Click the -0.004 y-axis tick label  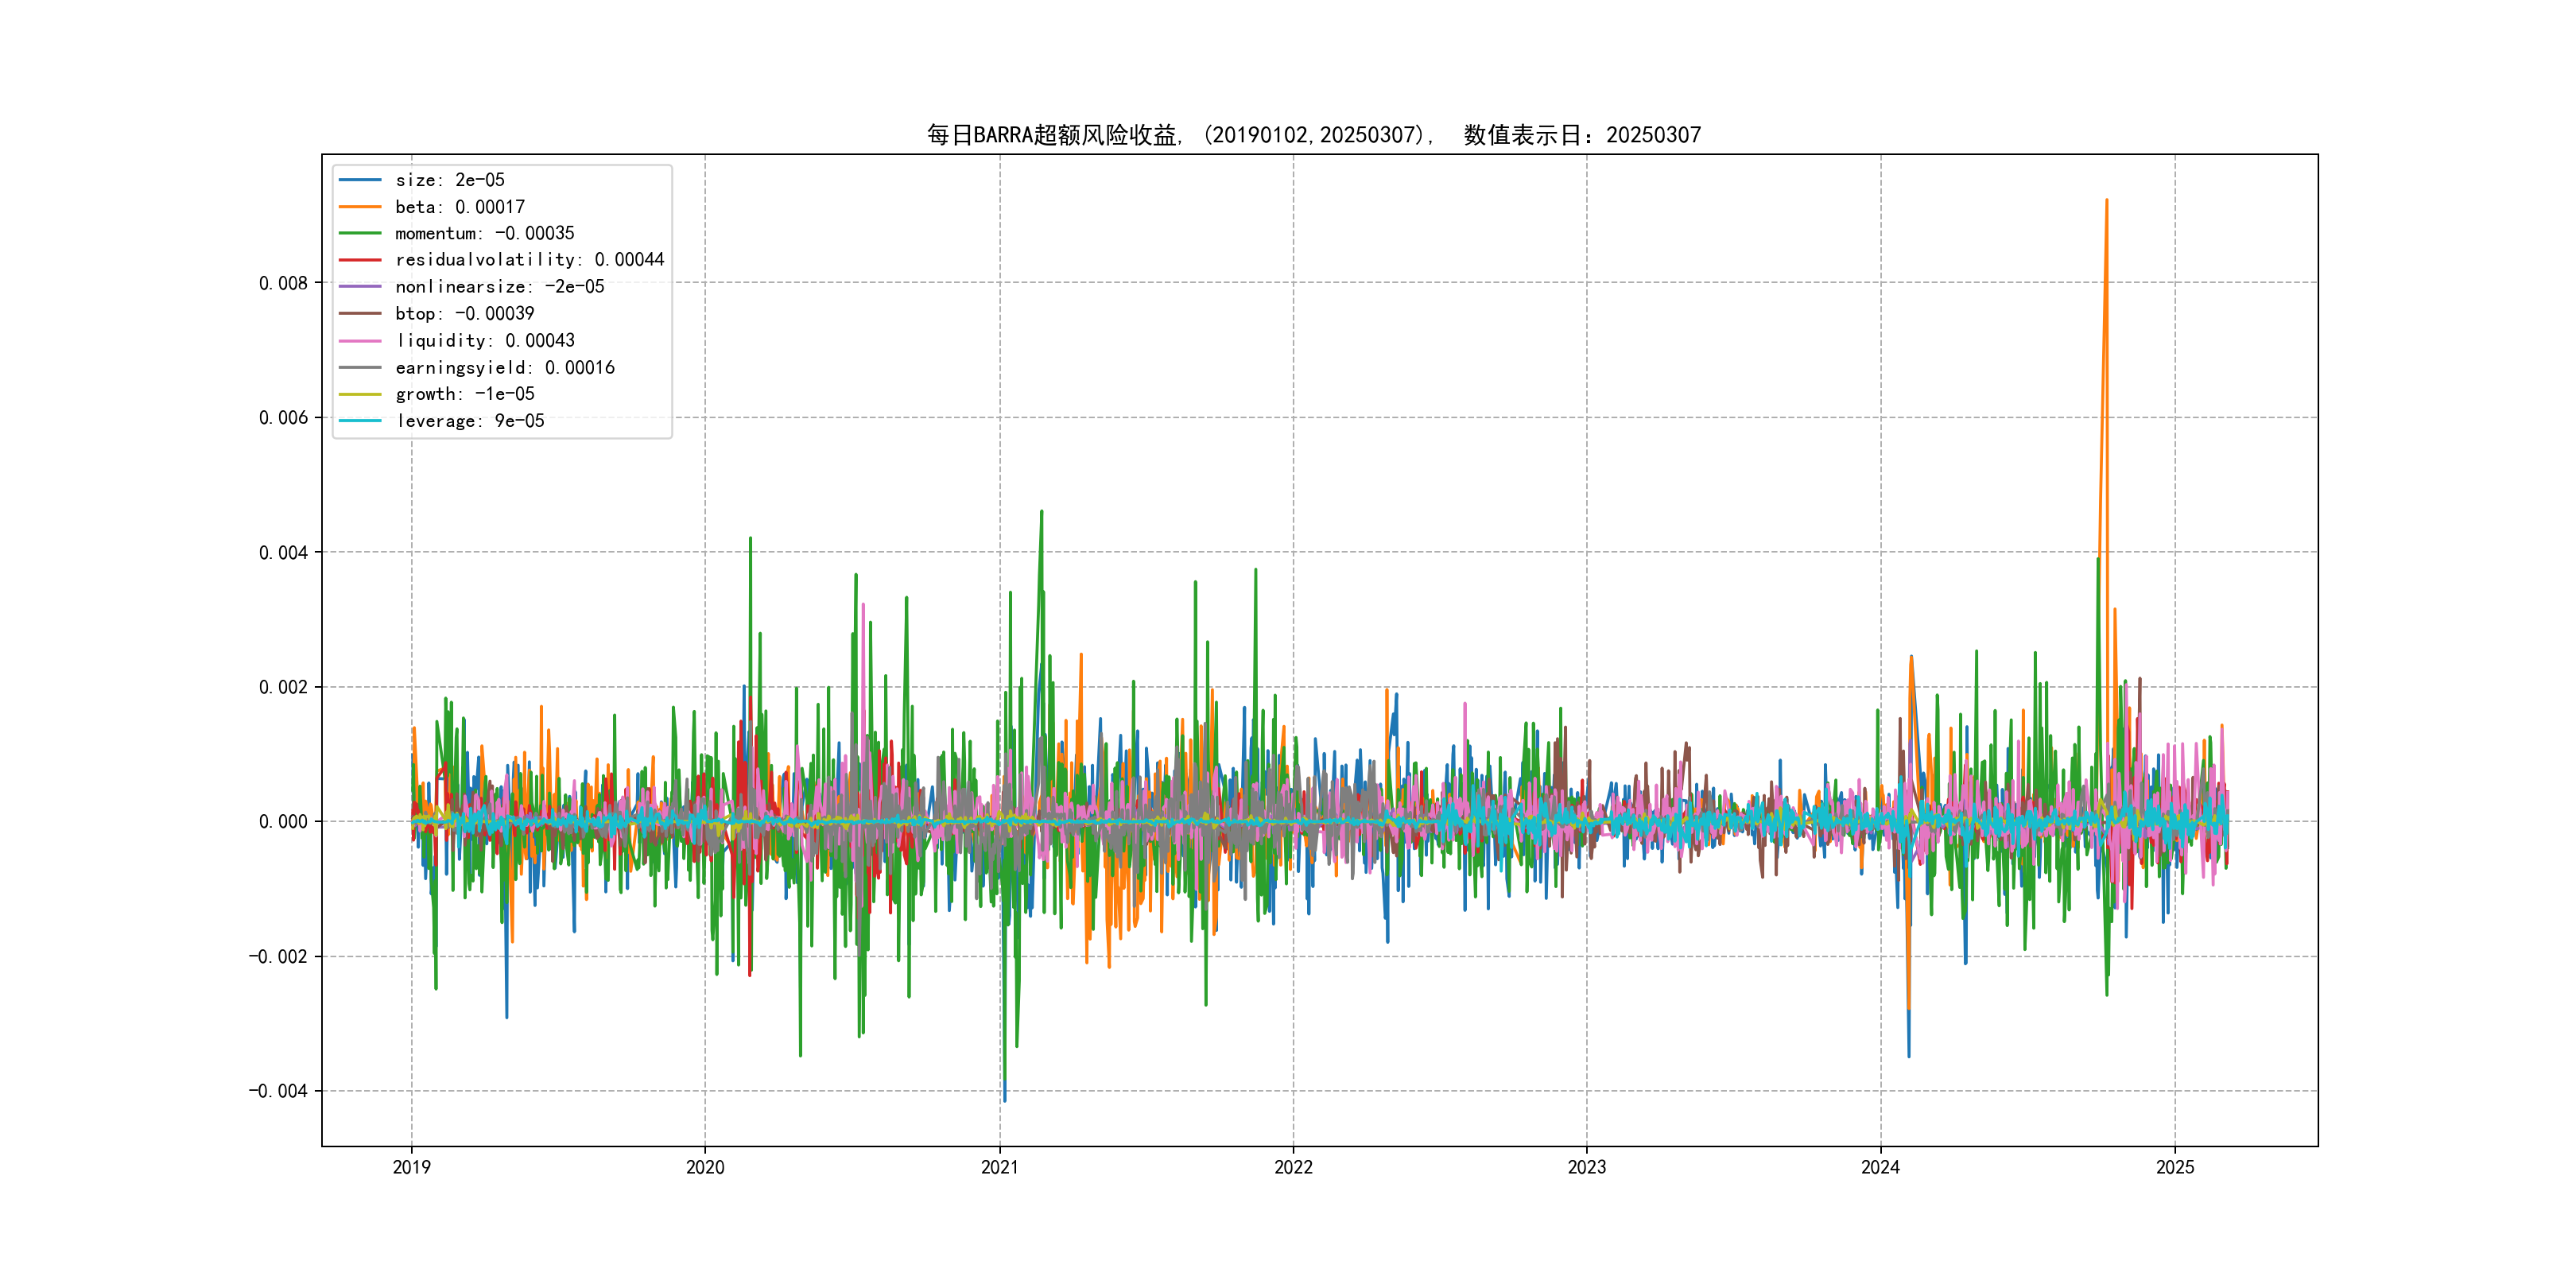(278, 1091)
